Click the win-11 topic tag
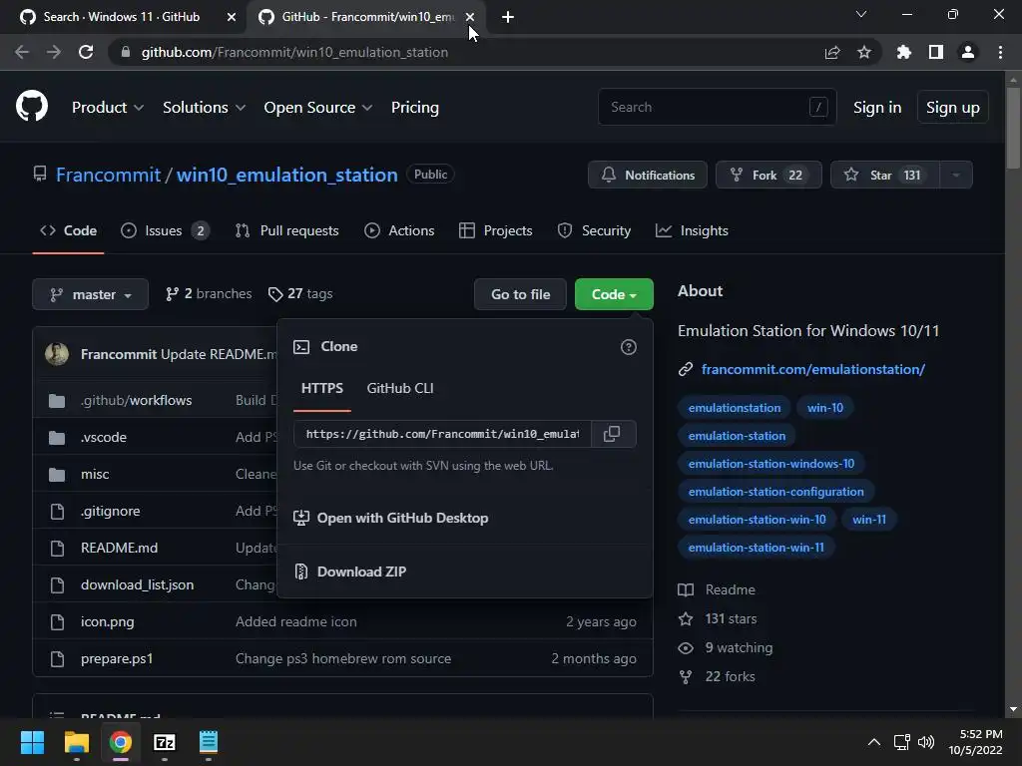 click(869, 520)
